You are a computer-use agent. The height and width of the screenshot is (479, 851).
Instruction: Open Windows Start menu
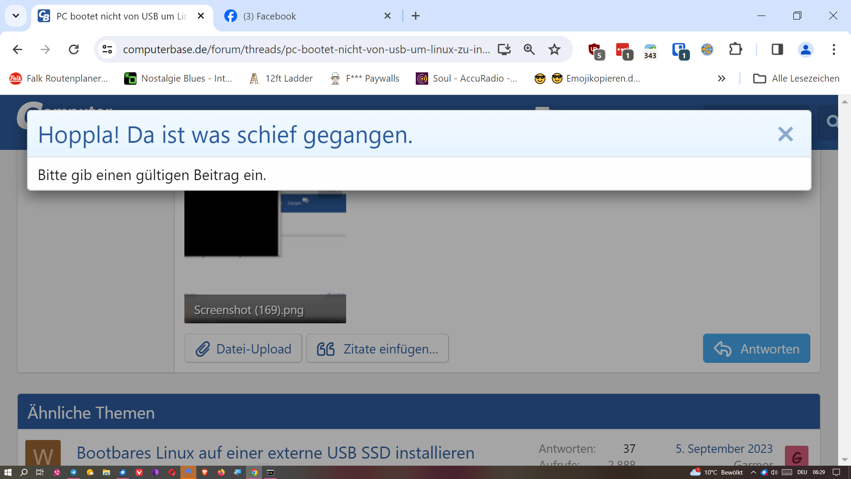coord(8,472)
